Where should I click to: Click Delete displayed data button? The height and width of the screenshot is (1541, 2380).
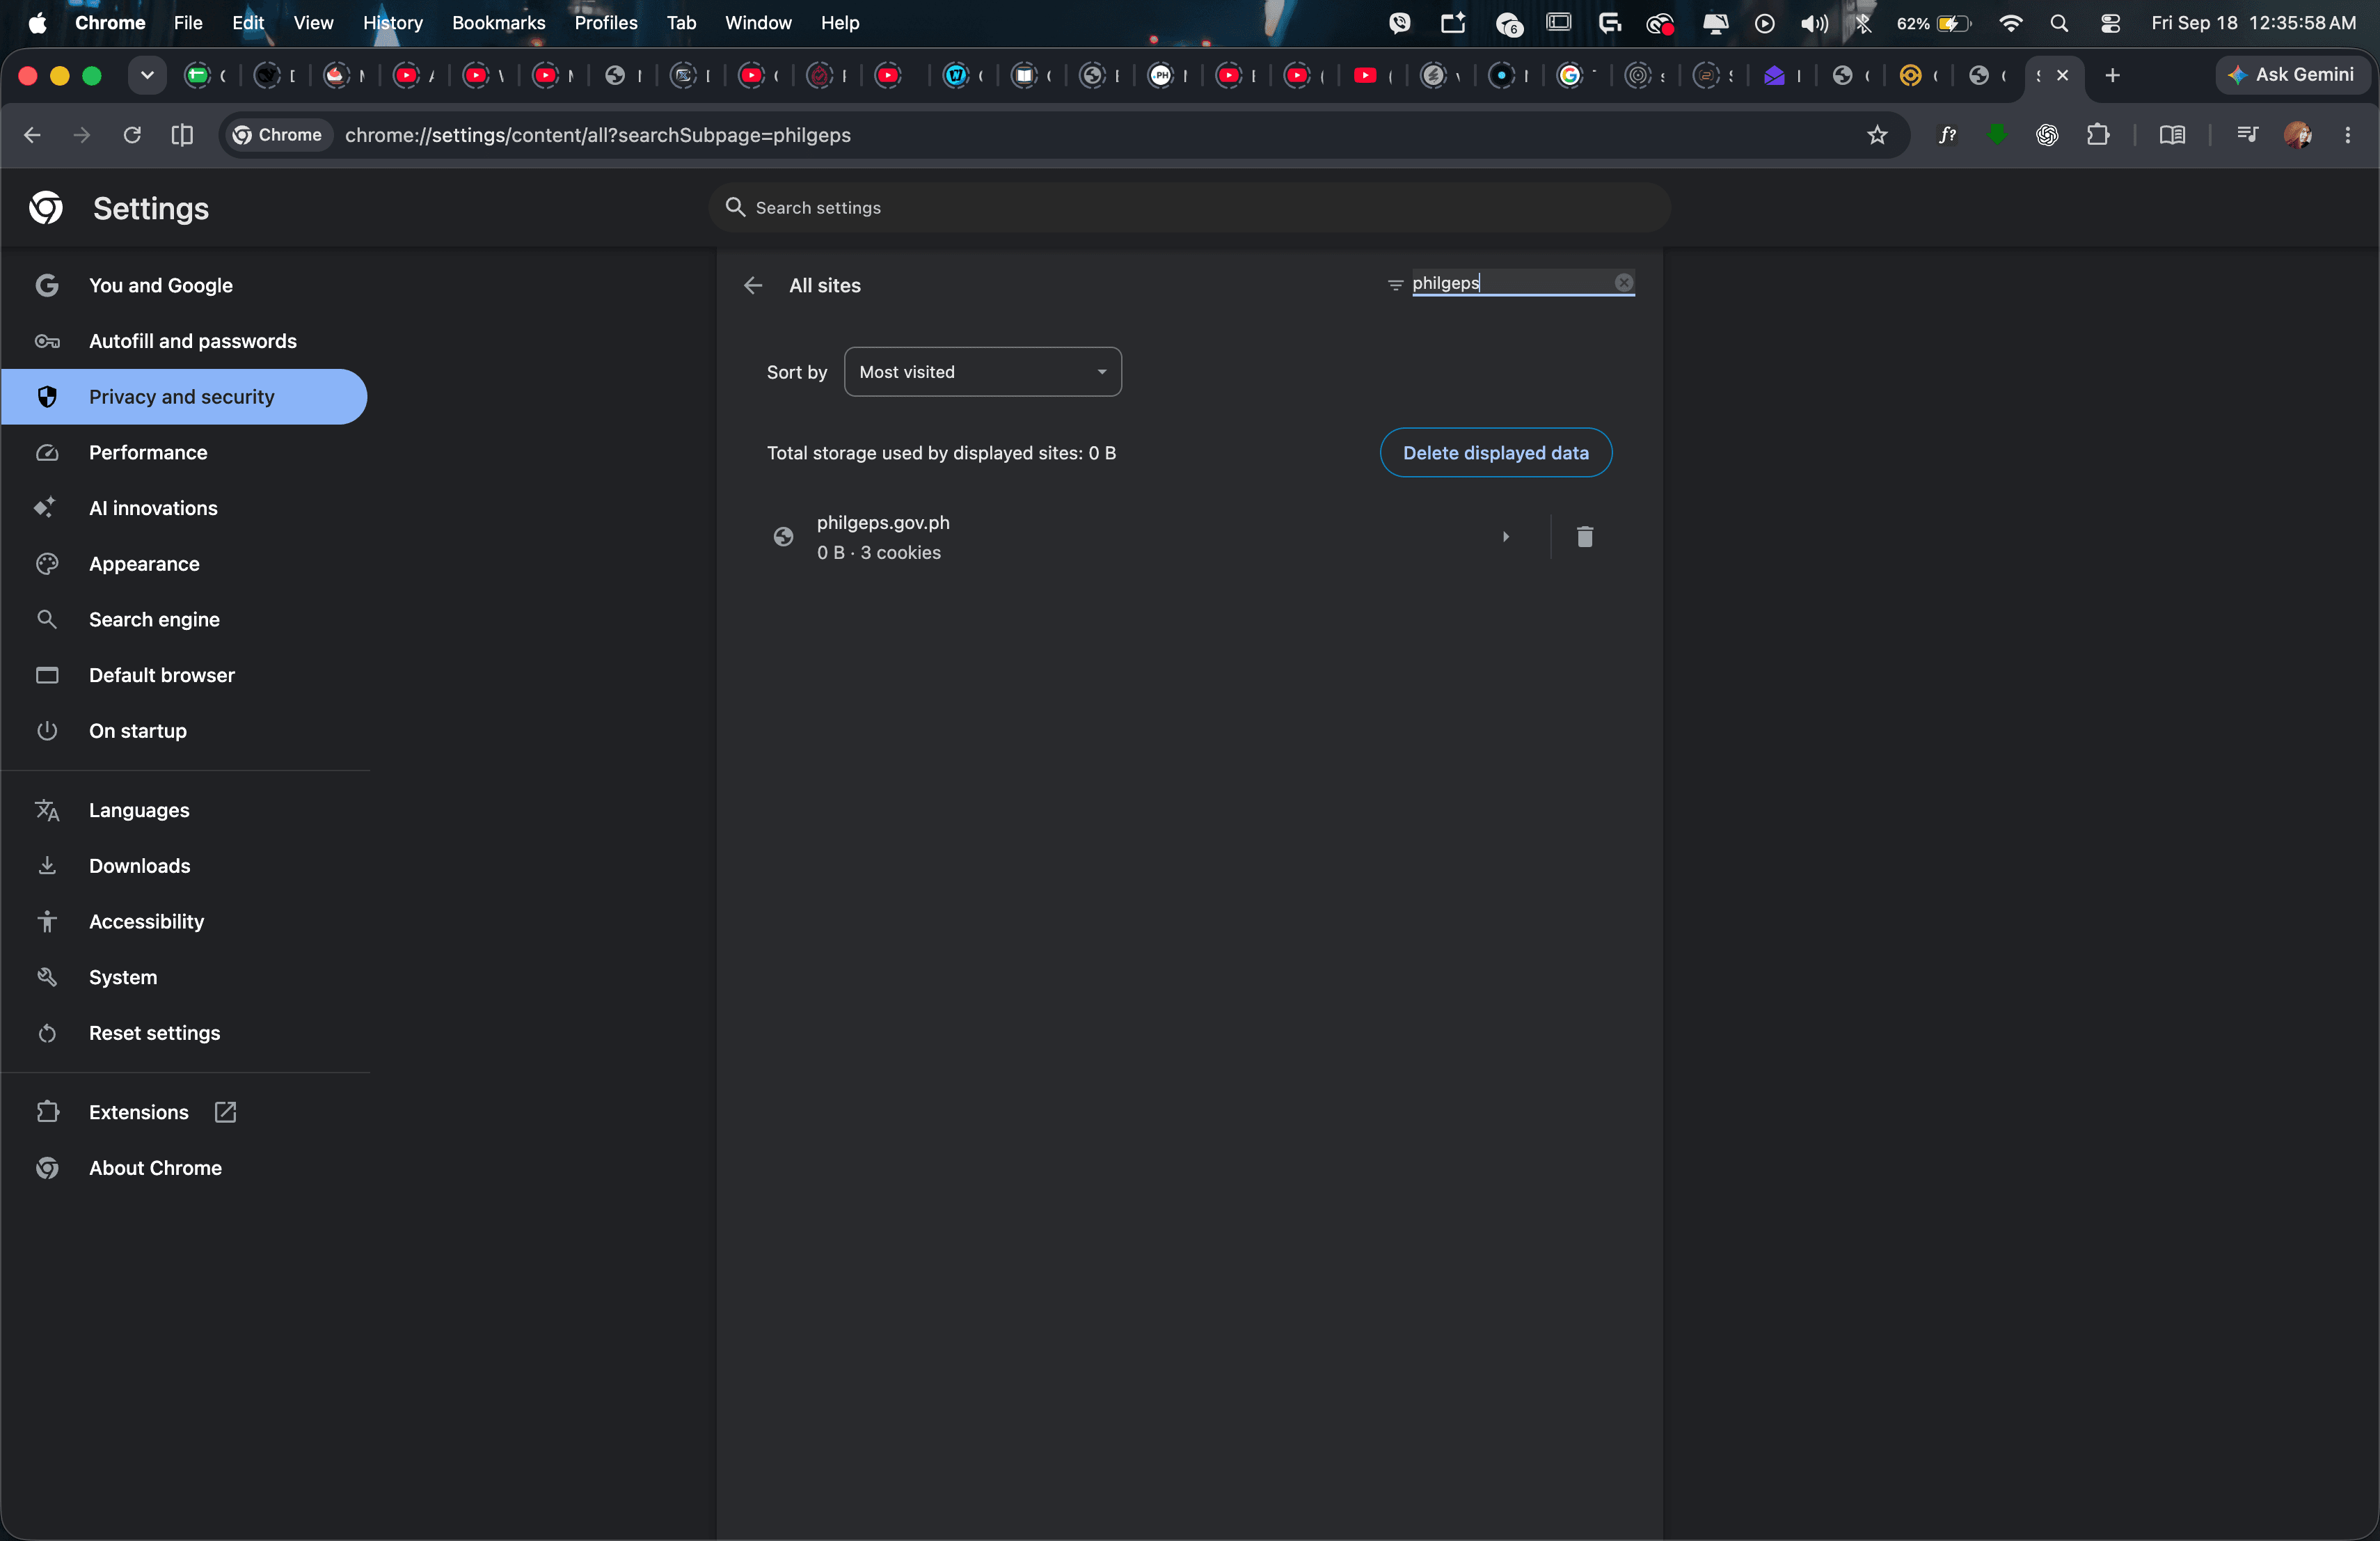point(1495,453)
